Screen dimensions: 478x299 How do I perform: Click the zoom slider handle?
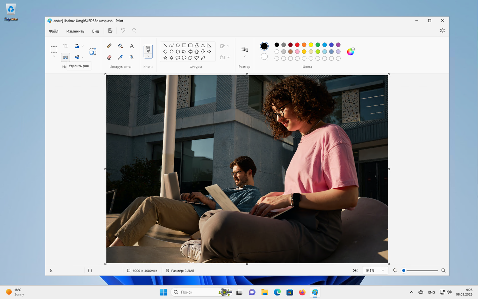pos(403,271)
